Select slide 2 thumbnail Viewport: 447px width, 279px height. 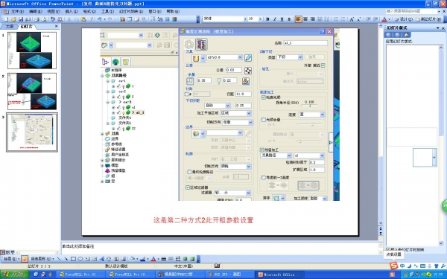coord(32,92)
